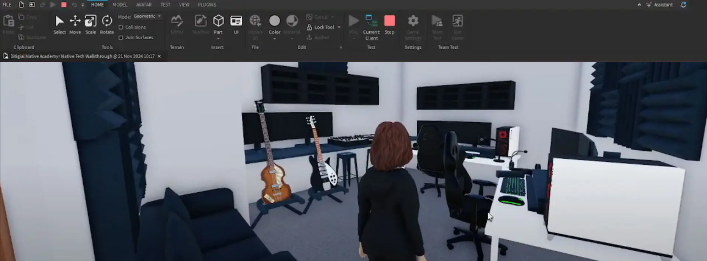Screen dimensions: 707x261
Task: Switch to the Rotate tool
Action: [107, 24]
